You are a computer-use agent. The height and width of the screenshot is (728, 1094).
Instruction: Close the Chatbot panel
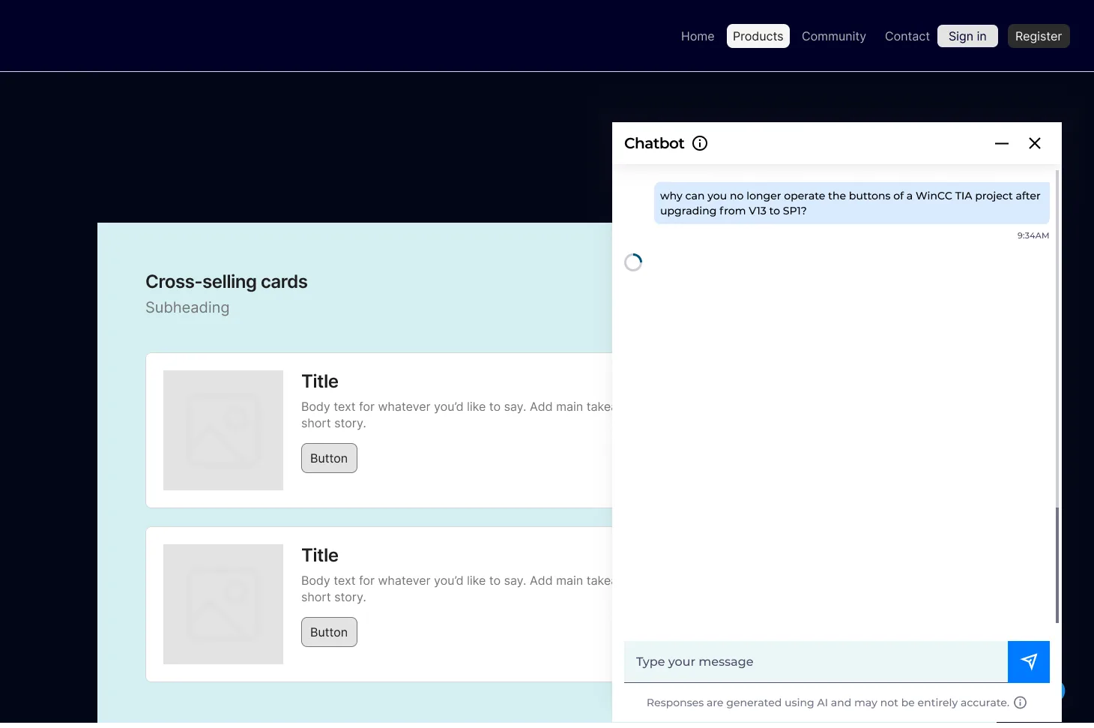[x=1035, y=143]
